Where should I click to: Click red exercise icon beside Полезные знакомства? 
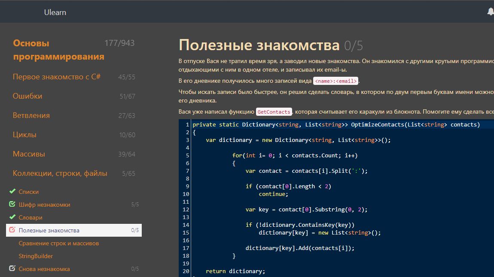12,230
